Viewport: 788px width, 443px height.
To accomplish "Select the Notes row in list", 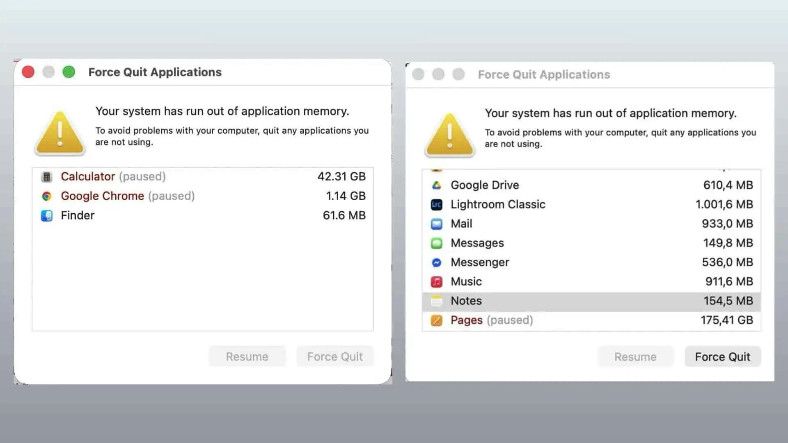I will (591, 301).
